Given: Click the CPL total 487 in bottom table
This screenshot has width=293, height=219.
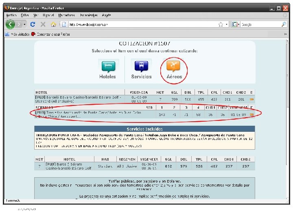Looking at the screenshot, I should [214, 166].
